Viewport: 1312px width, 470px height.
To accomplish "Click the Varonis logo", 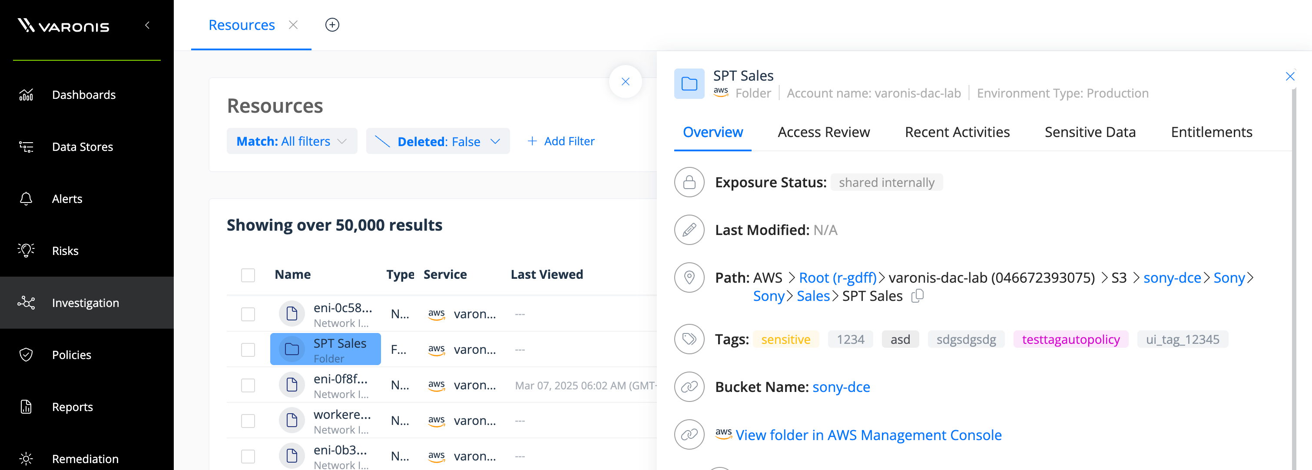I will click(64, 25).
